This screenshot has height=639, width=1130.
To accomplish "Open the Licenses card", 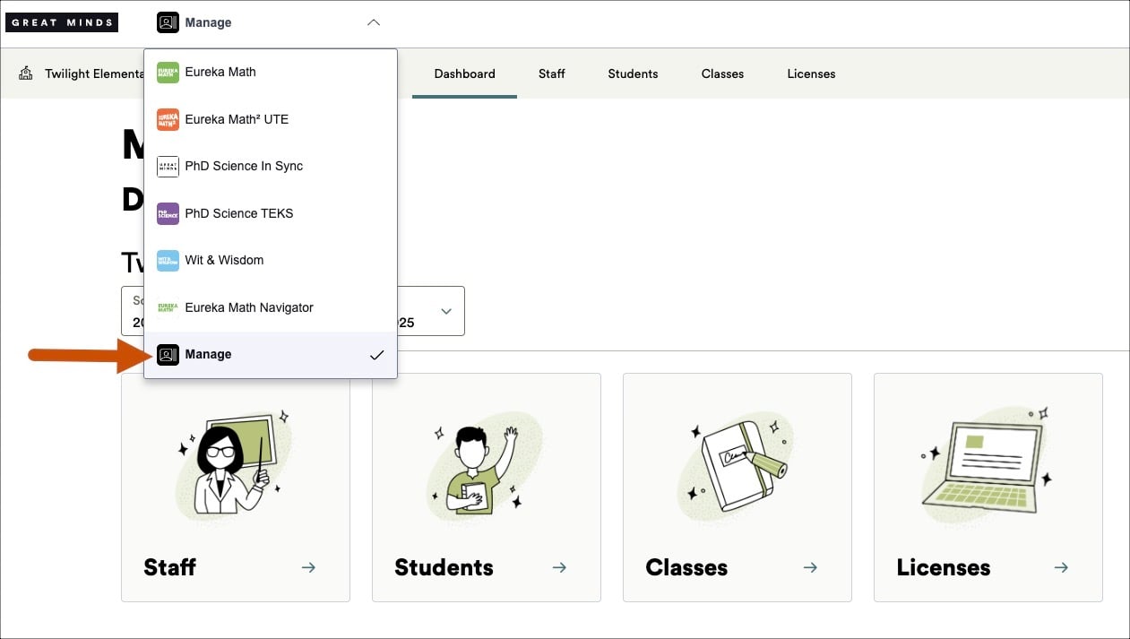I will (x=988, y=488).
